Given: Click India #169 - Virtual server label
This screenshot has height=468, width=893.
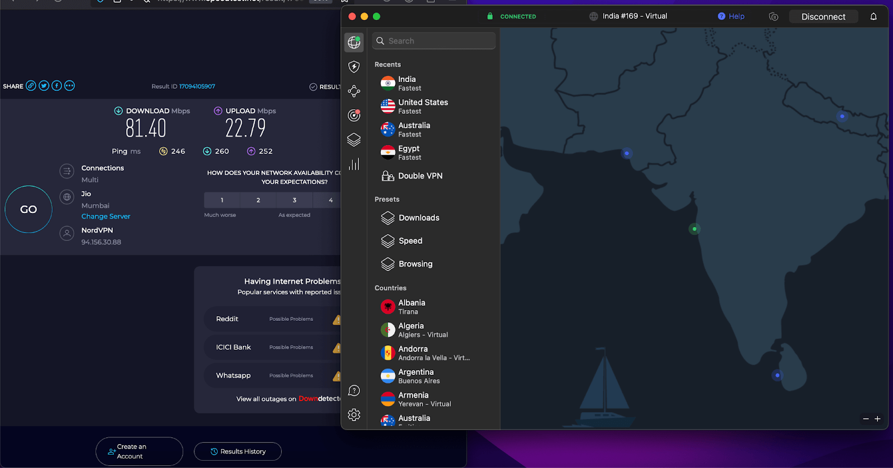Looking at the screenshot, I should point(635,16).
